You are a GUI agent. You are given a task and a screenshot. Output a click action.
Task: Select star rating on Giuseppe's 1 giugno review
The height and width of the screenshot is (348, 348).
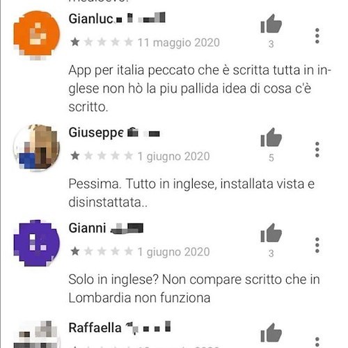pos(102,156)
